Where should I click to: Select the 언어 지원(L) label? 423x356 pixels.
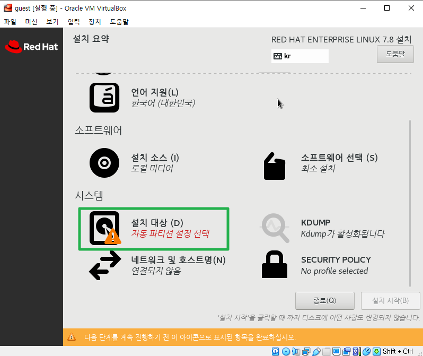pos(155,92)
